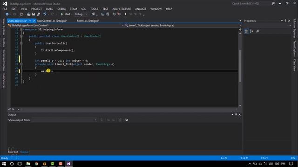The width and height of the screenshot is (298, 167).
Task: Collapse the UserControl1() constructor block
Action: tap(21, 43)
